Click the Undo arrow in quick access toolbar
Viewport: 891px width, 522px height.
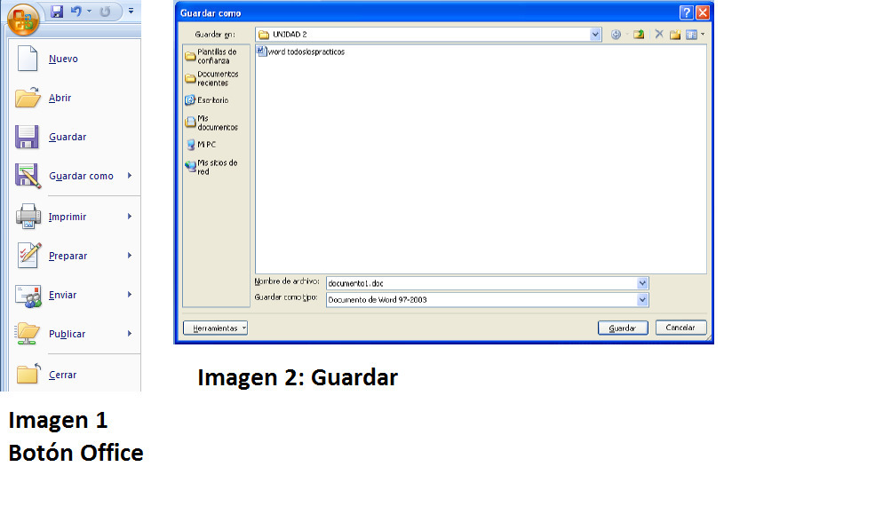tap(77, 12)
